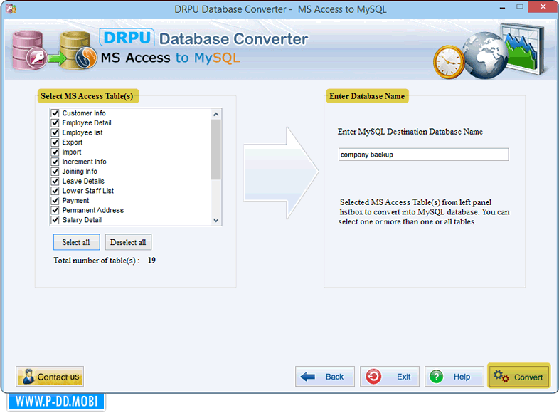Uncheck the Employee Detail table
The height and width of the screenshot is (413, 559).
55,122
